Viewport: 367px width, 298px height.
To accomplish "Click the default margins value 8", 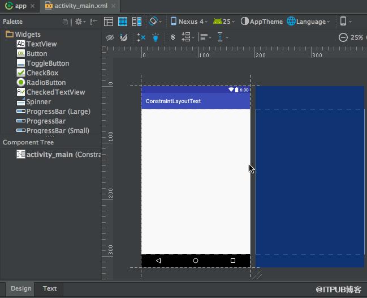I will 172,37.
